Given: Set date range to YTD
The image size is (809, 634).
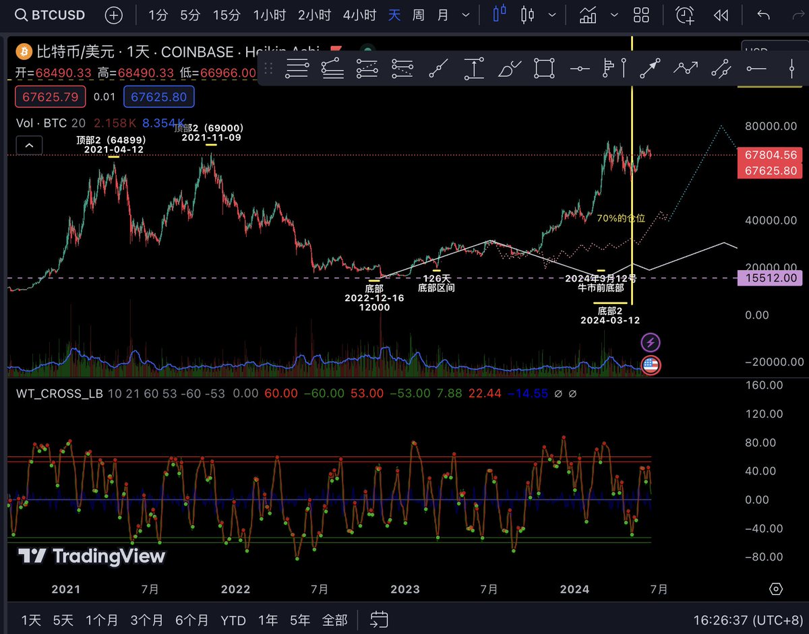Looking at the screenshot, I should (233, 620).
